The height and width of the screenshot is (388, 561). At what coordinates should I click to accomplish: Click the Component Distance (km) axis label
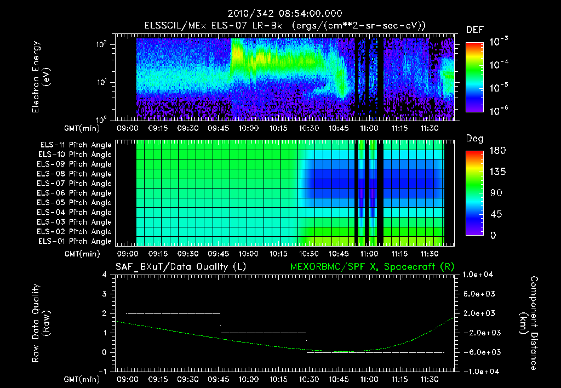[529, 323]
